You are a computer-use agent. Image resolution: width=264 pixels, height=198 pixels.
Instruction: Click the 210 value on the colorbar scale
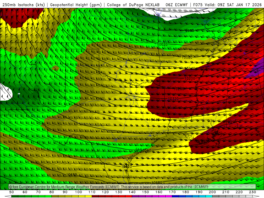(x=226, y=192)
